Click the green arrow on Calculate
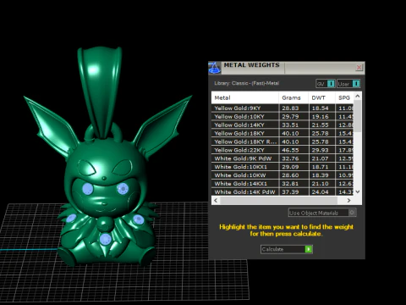The image size is (406, 305). [309, 249]
